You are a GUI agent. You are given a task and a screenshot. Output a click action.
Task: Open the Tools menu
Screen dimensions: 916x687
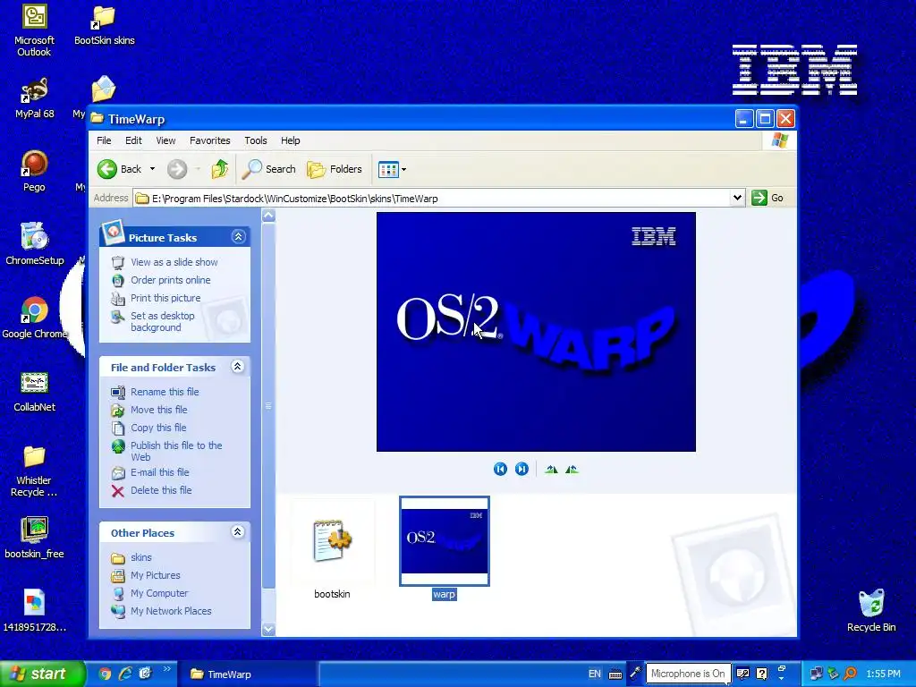[255, 140]
